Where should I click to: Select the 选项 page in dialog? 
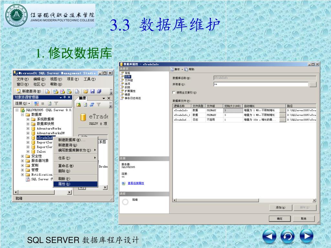[x=127, y=84]
